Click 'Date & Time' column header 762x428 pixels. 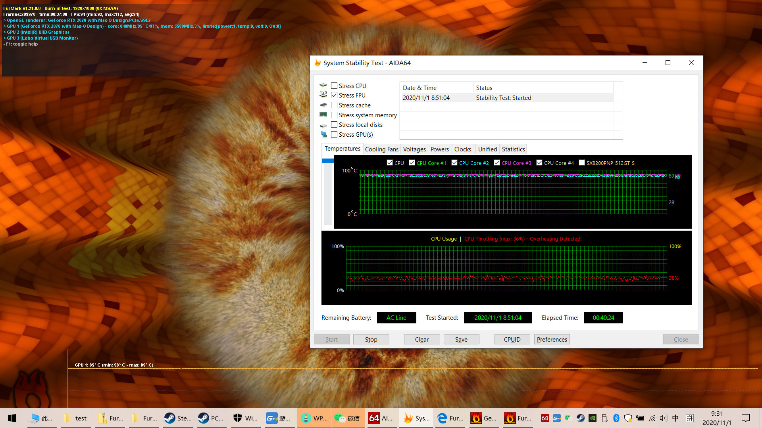click(437, 88)
